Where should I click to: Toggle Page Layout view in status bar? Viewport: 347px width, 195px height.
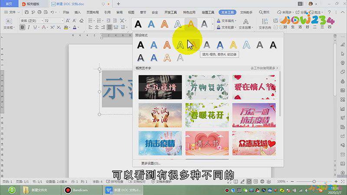click(x=249, y=182)
